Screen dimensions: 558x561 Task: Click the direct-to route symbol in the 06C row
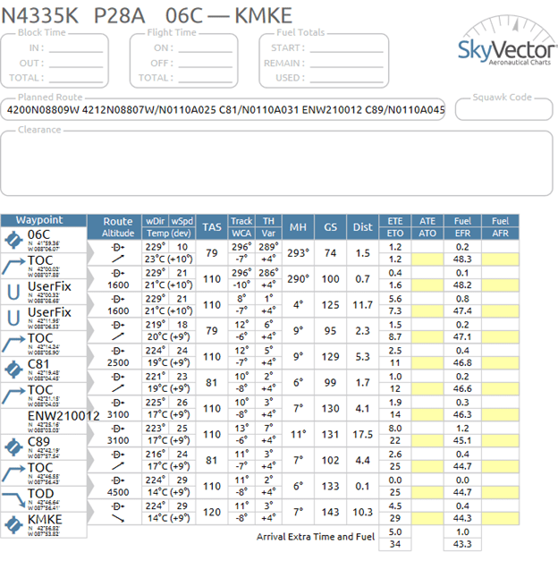118,246
